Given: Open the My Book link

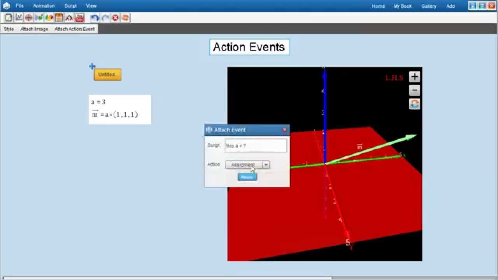Looking at the screenshot, I should pos(403,6).
